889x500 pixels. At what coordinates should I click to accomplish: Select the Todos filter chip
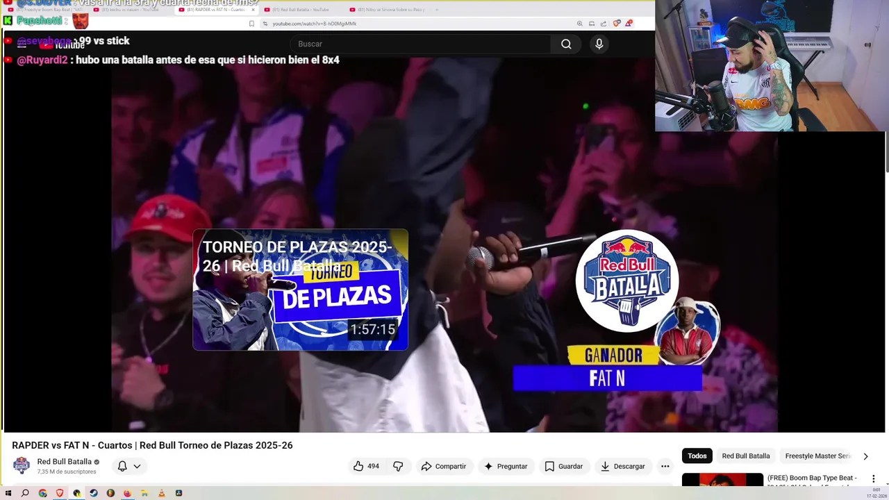697,456
